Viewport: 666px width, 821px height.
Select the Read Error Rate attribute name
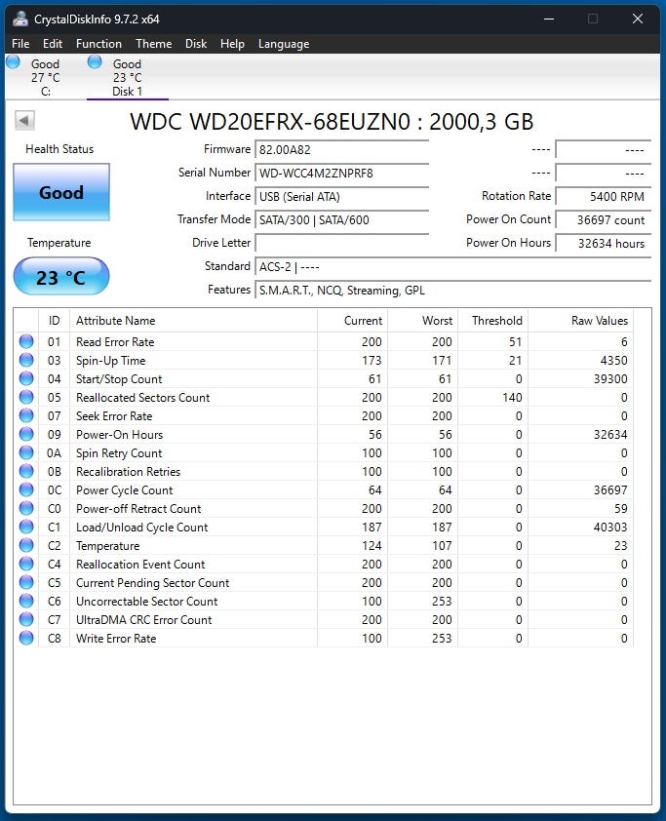[x=115, y=342]
